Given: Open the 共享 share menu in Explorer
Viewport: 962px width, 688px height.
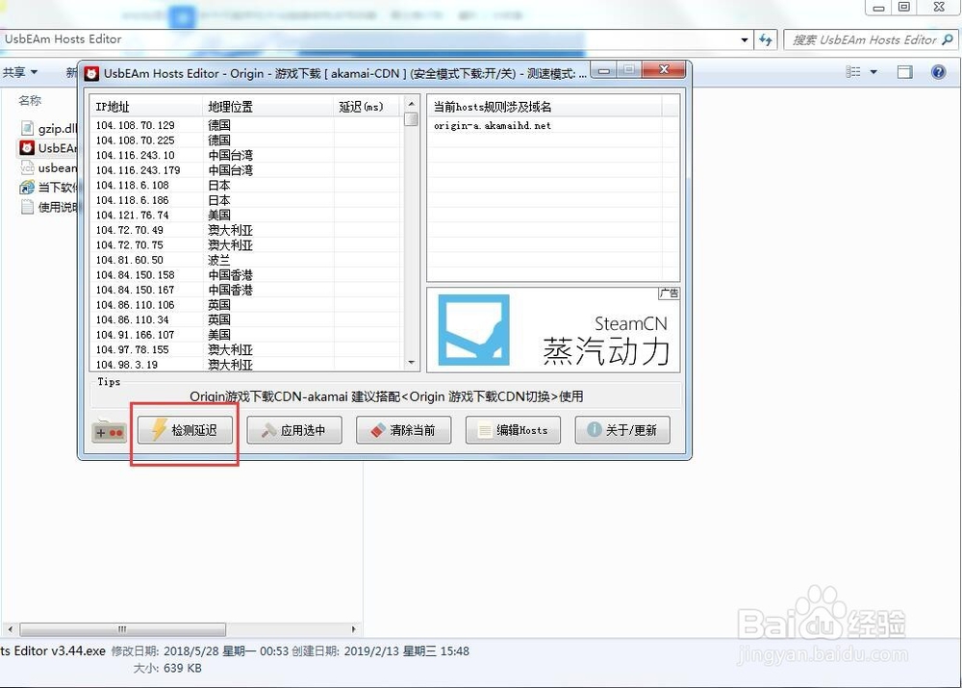Looking at the screenshot, I should pos(19,72).
